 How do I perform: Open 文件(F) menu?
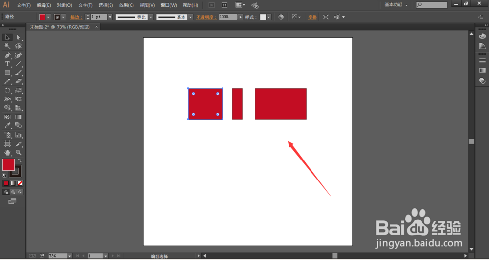tap(23, 5)
